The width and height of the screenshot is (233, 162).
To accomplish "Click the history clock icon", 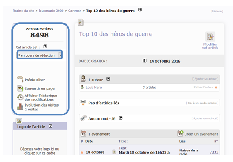I will point(20,97).
